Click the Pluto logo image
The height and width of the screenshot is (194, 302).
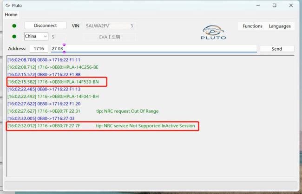(212, 32)
